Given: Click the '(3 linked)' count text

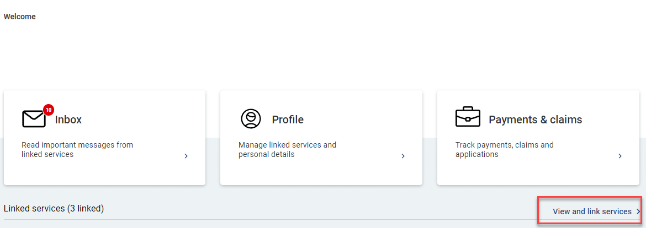Looking at the screenshot, I should pyautogui.click(x=86, y=208).
